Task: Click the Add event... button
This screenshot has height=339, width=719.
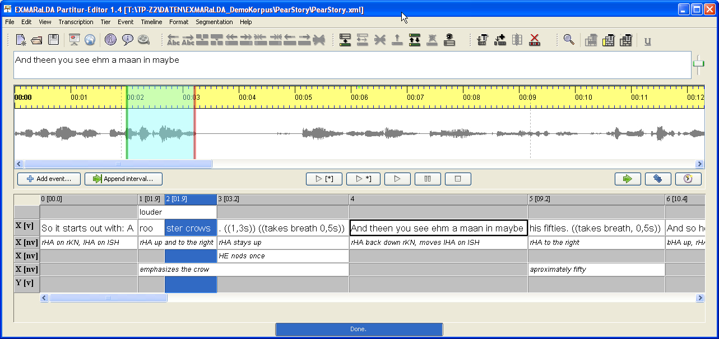Action: (49, 179)
